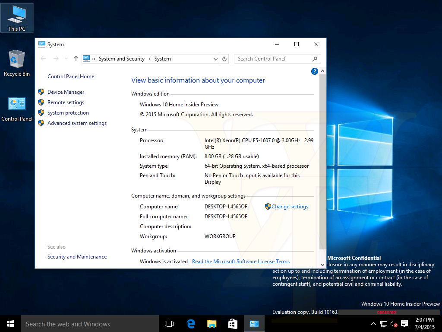442x332 pixels.
Task: Click the System window title icon
Action: (42, 44)
